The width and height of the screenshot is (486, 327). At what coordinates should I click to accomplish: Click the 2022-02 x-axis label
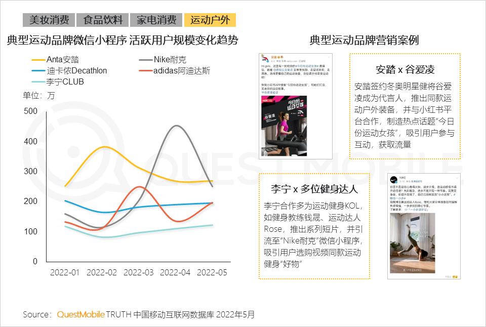click(x=102, y=272)
